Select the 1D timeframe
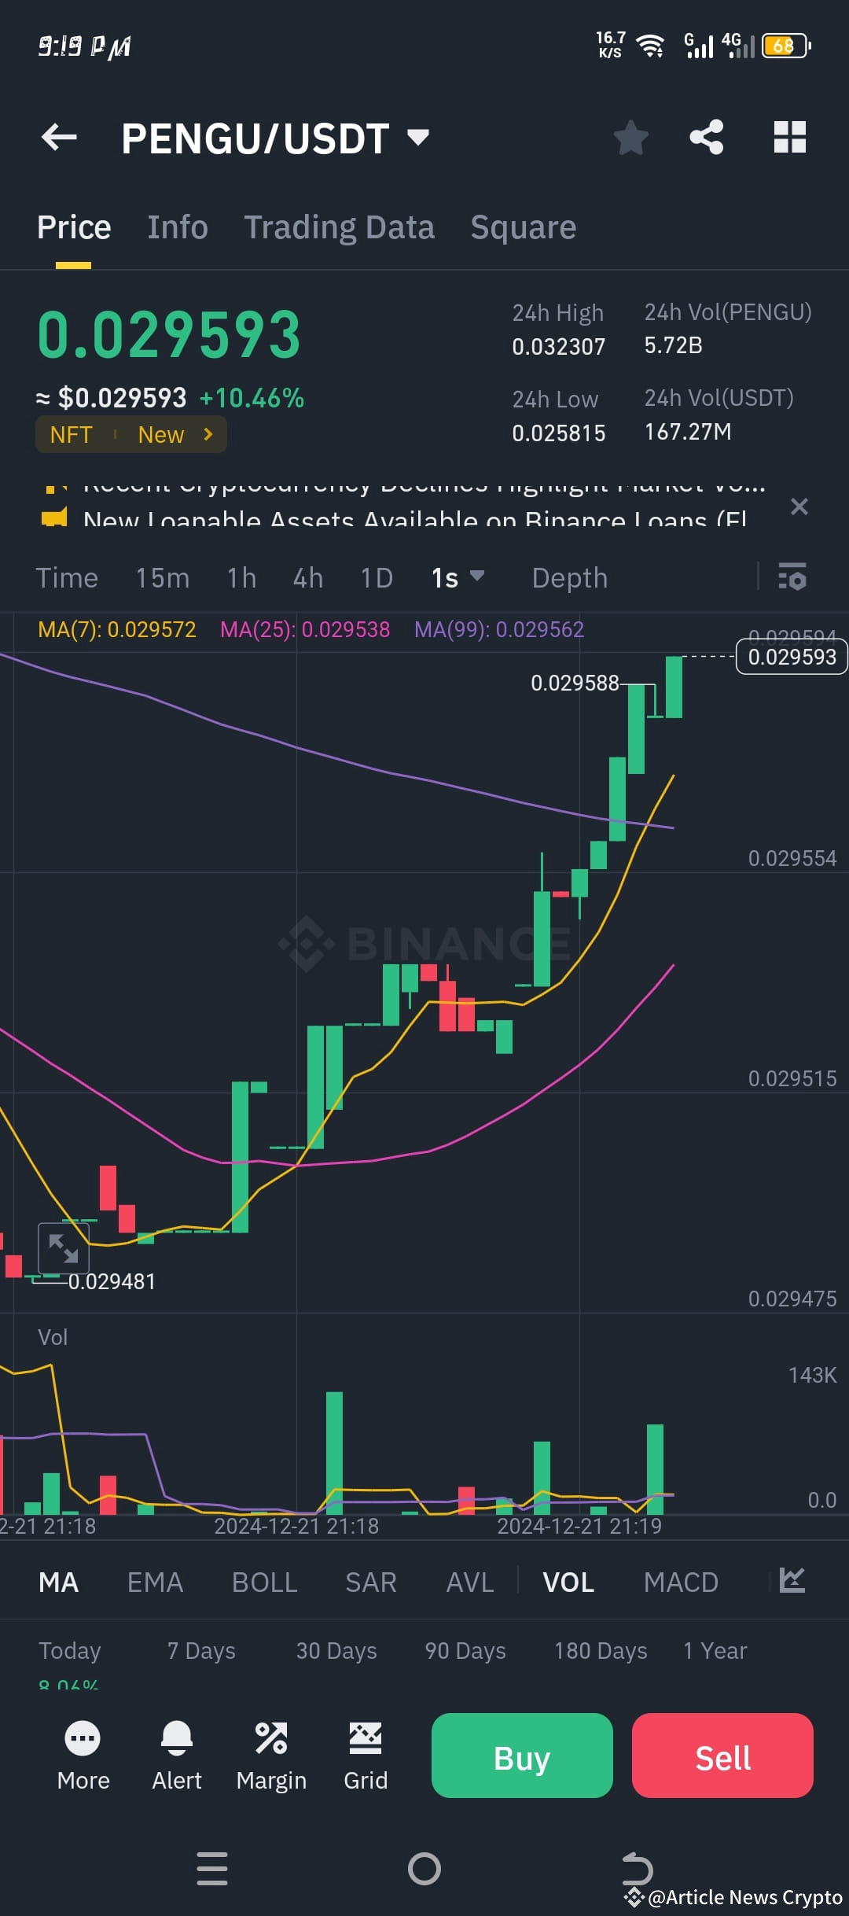Screen dimensions: 849x1916 tap(376, 577)
